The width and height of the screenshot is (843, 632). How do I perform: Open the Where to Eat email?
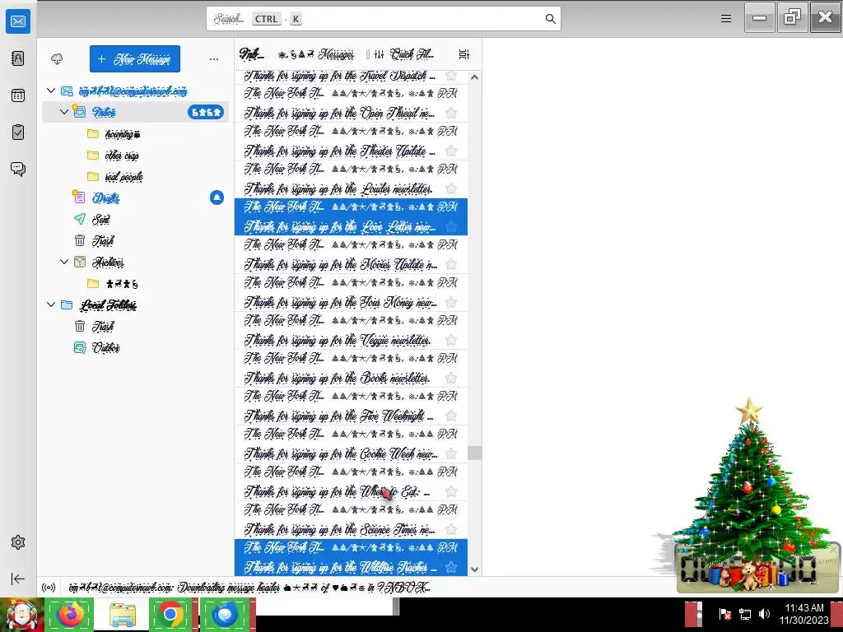[351, 481]
